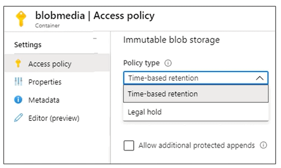Click the Properties bars icon in sidebar
The height and width of the screenshot is (168, 281).
pyautogui.click(x=18, y=82)
